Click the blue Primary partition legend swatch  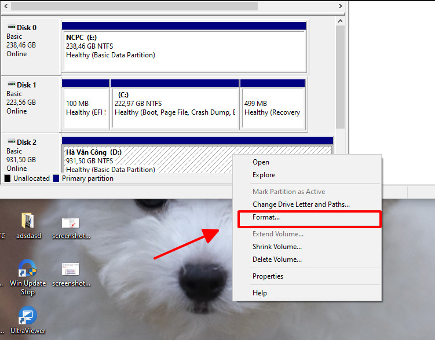pyautogui.click(x=56, y=178)
